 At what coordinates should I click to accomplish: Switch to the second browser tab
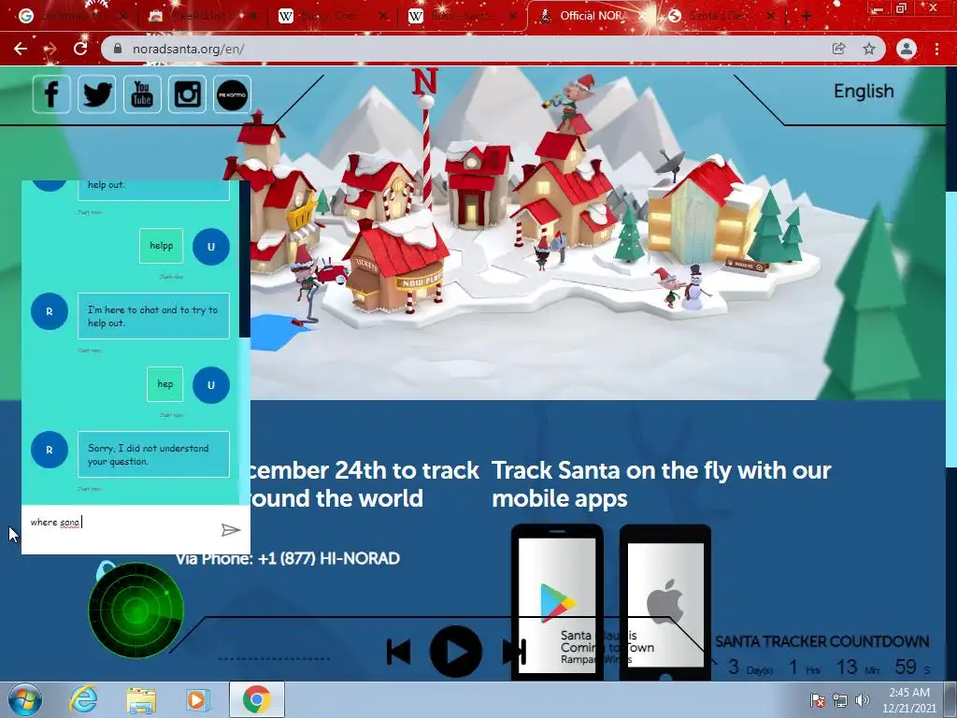(203, 16)
